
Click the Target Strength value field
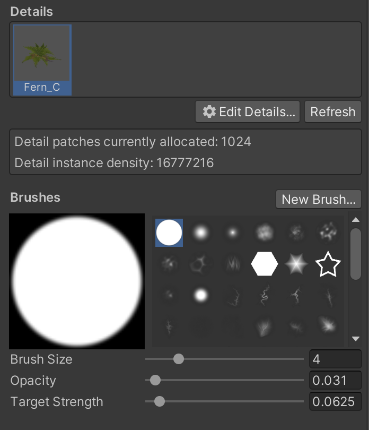click(335, 401)
